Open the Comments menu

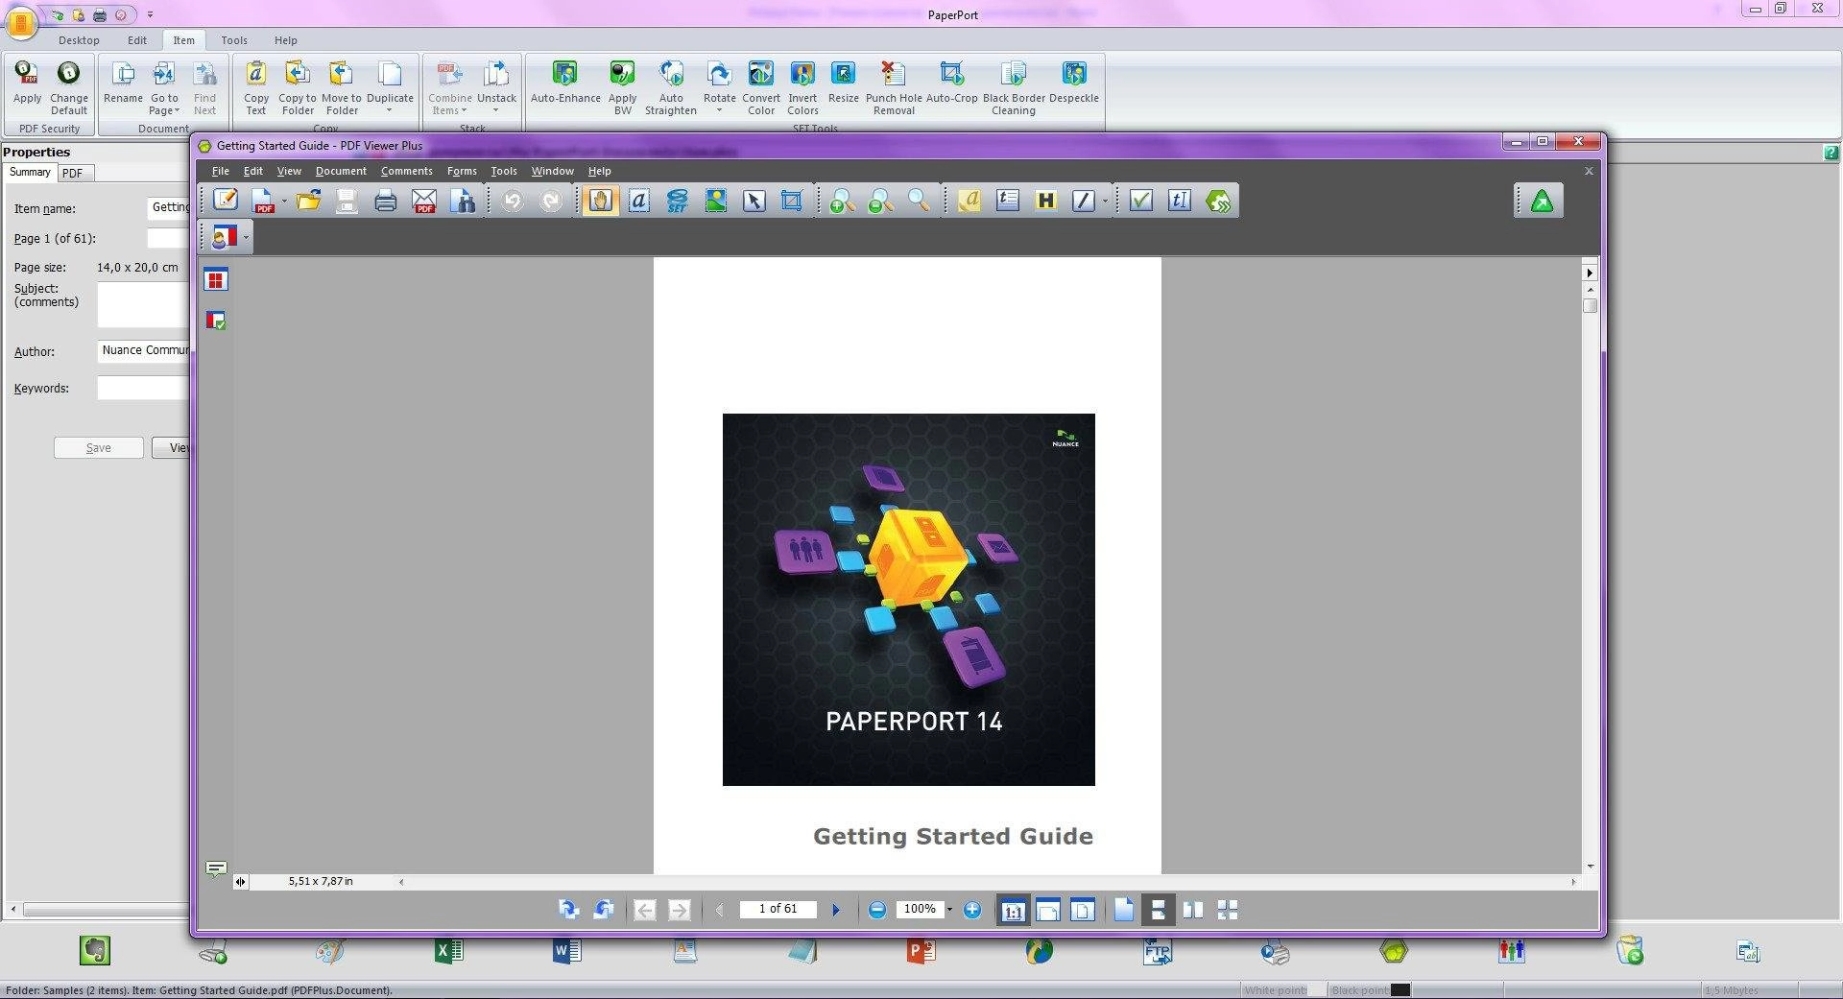pos(406,171)
